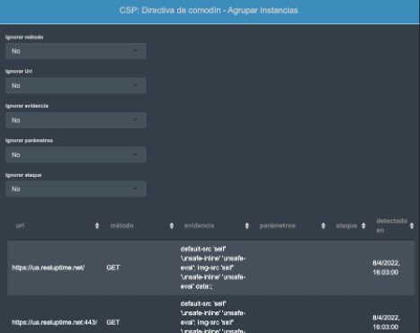Click date 8/4/2022 in ua.realuptime.net/ row
Viewport: 420px width, 333px height.
click(x=386, y=267)
